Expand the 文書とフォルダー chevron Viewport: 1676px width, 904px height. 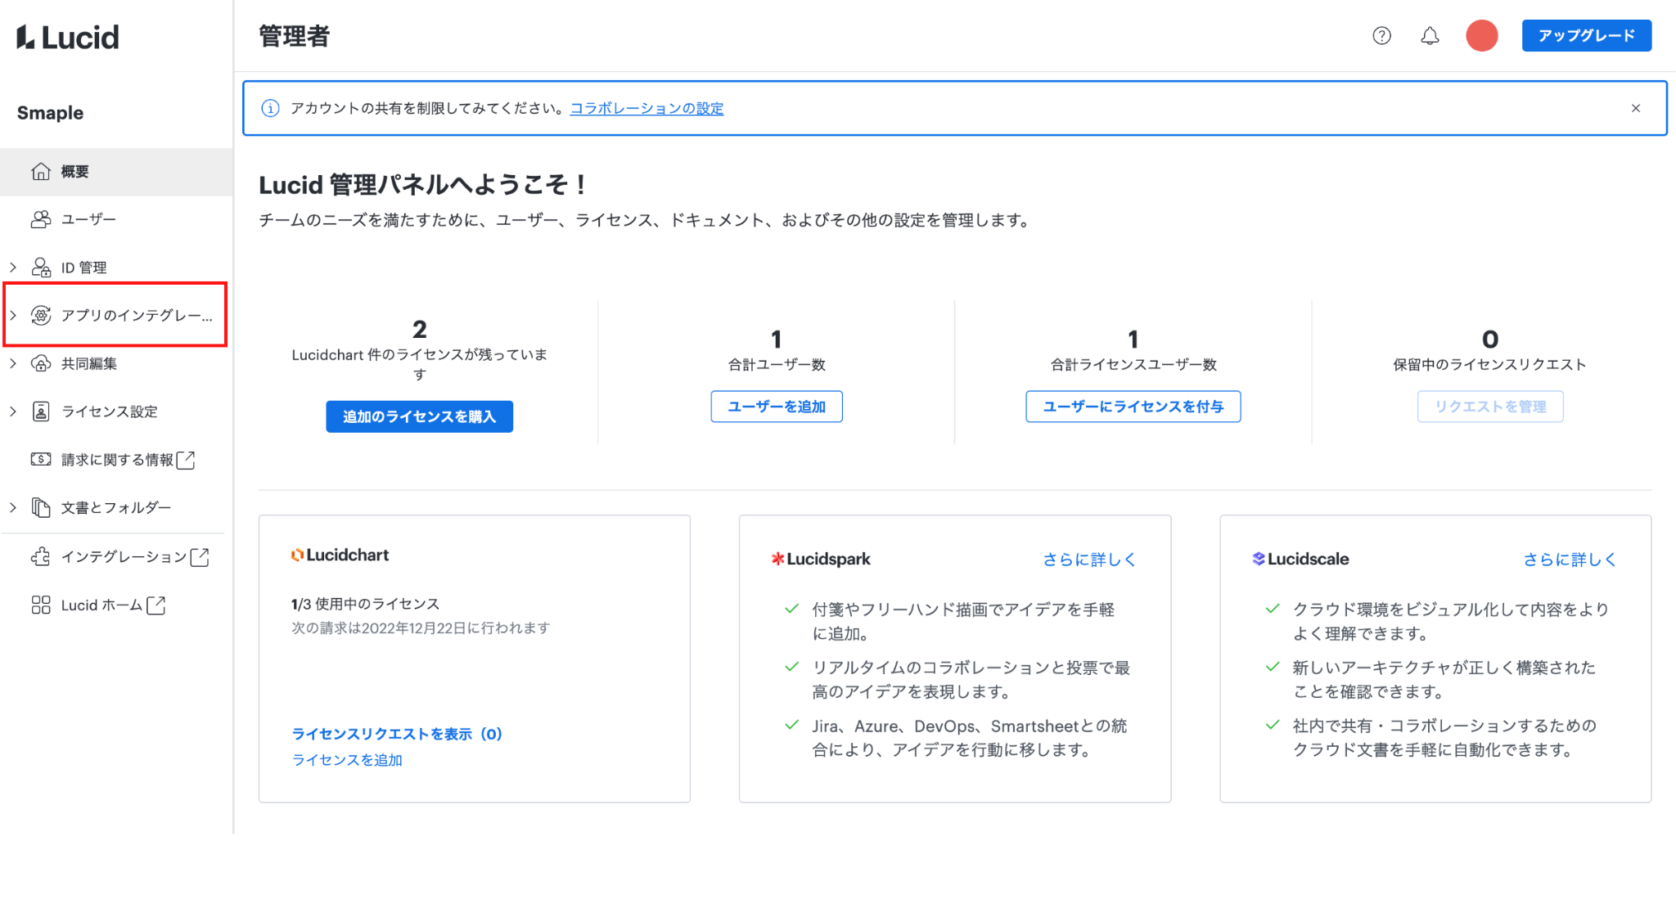(x=13, y=507)
